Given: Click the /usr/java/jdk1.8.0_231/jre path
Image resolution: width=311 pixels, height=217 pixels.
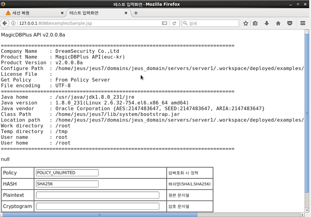Looking at the screenshot, I should tap(95, 97).
